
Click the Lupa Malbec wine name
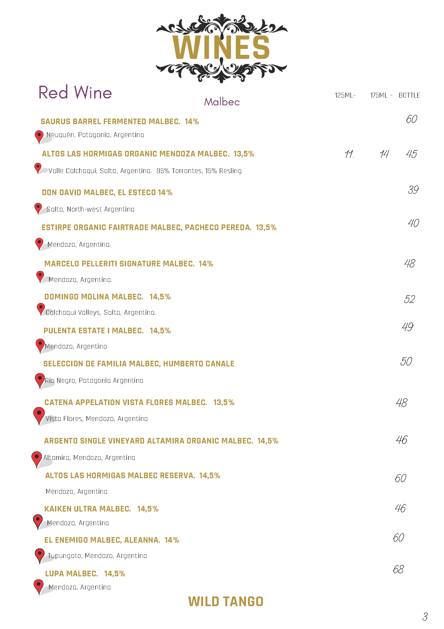85,574
